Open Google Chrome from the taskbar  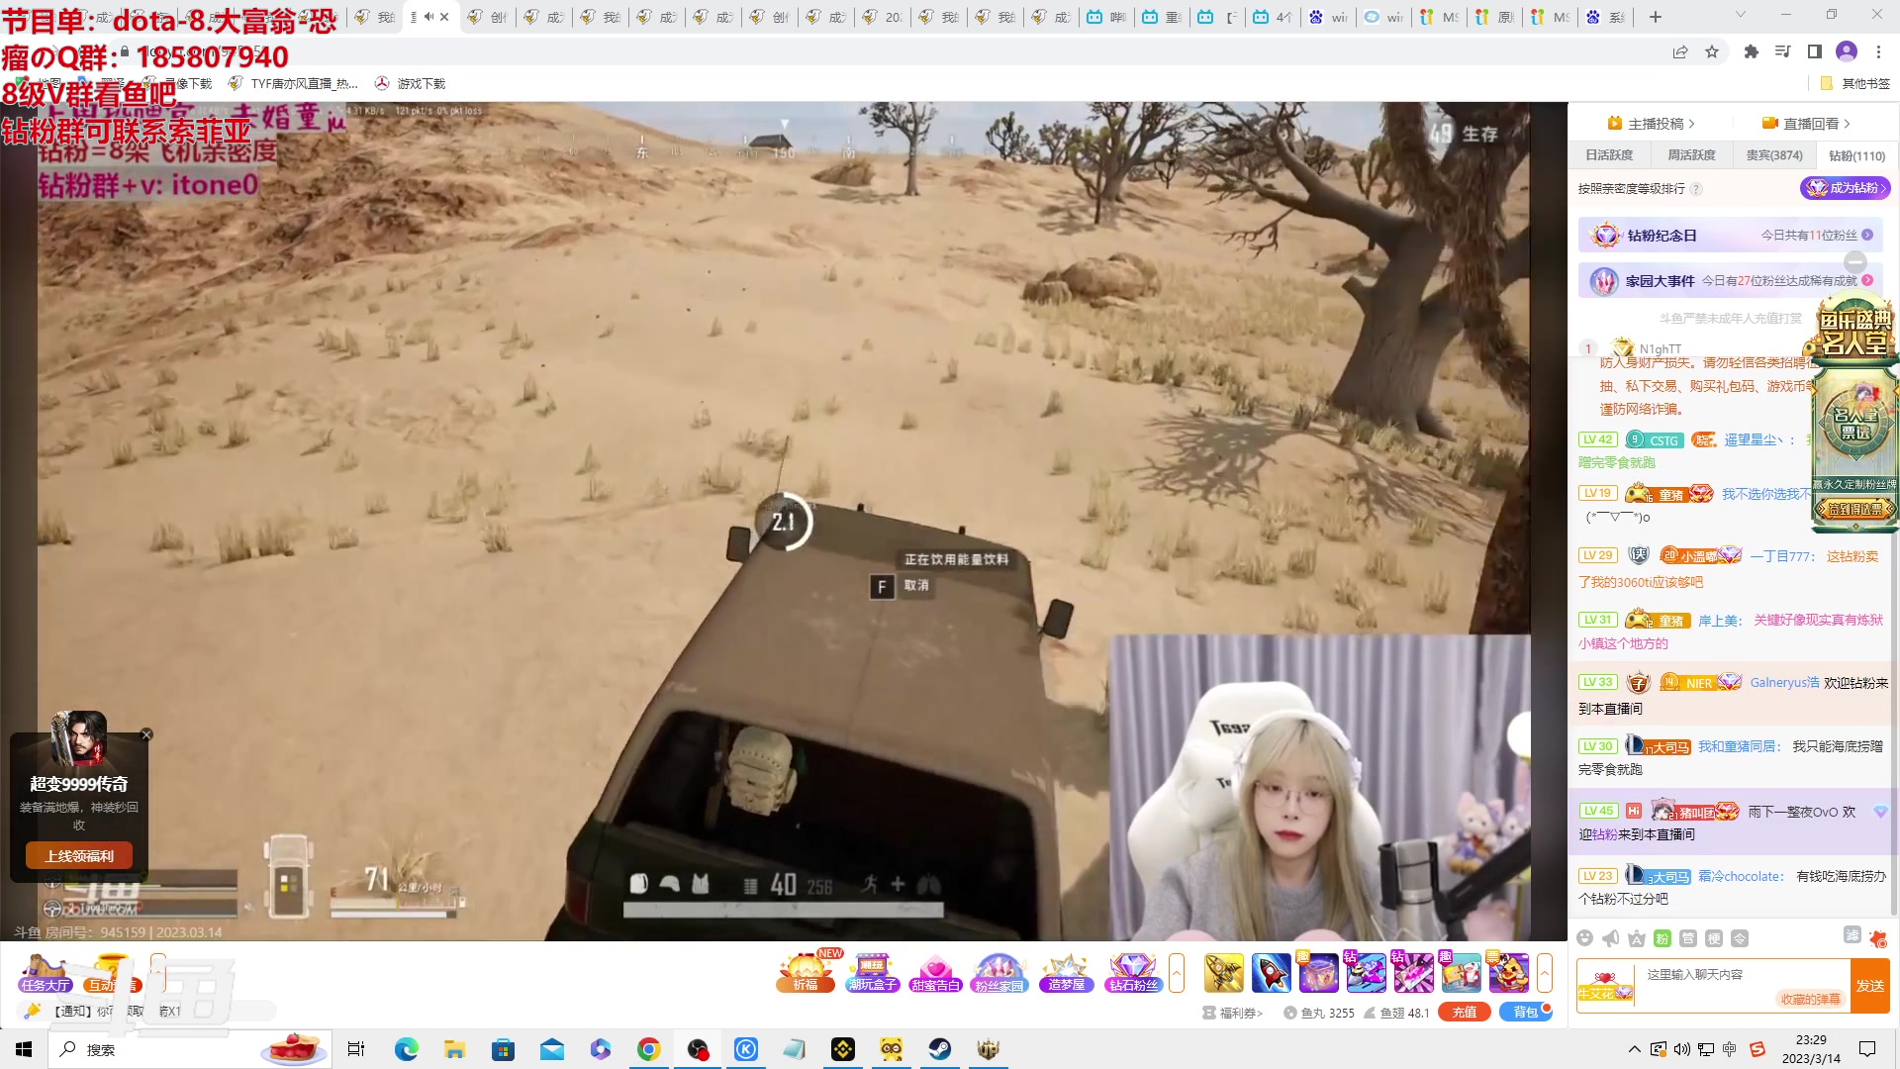(x=649, y=1049)
